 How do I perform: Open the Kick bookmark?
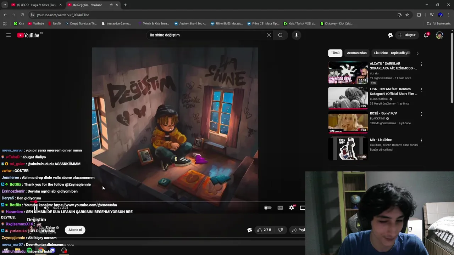click(x=19, y=24)
